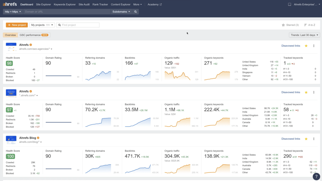This screenshot has width=322, height=181.
Task: Open more options for *.ahrefs.com/* project
Action: (x=314, y=92)
